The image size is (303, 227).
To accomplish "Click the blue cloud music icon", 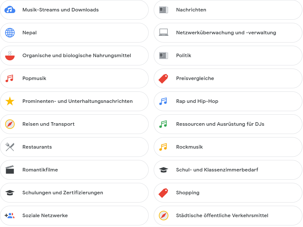I will pyautogui.click(x=10, y=10).
